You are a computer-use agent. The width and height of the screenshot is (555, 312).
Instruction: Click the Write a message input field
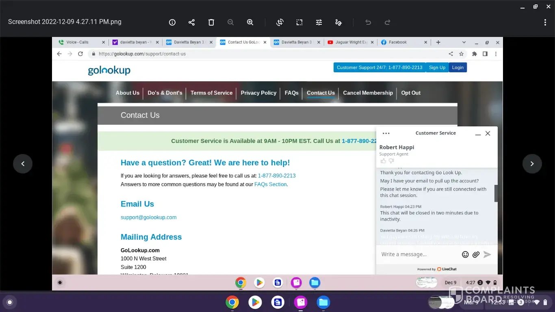(x=418, y=254)
